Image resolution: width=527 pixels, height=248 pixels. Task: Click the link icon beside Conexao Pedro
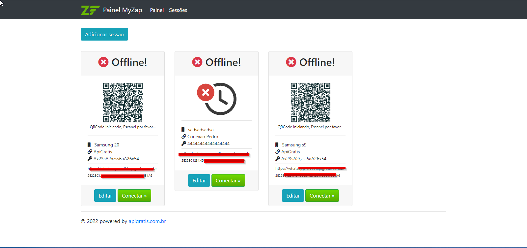click(184, 137)
